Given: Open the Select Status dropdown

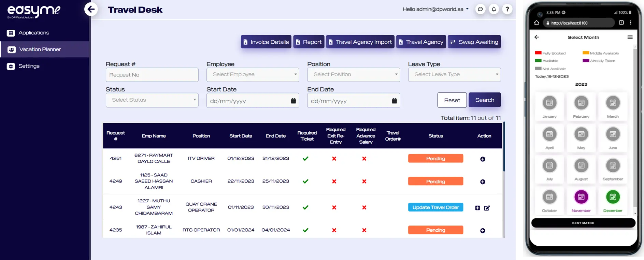Looking at the screenshot, I should tap(152, 100).
